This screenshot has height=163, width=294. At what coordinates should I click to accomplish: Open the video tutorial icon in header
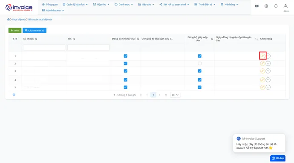pos(257,6)
